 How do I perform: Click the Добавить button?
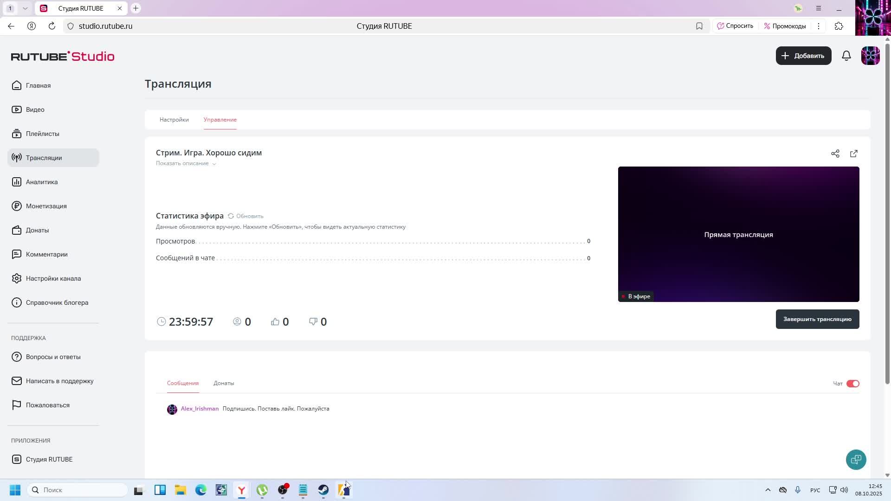tap(803, 56)
